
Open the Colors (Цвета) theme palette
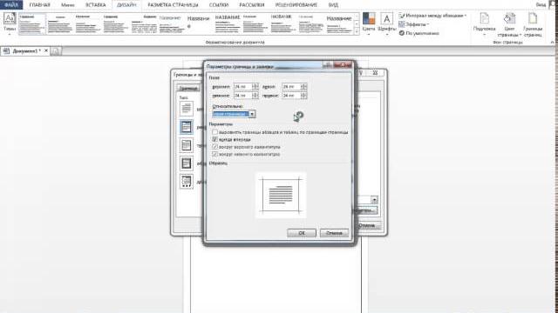[369, 19]
